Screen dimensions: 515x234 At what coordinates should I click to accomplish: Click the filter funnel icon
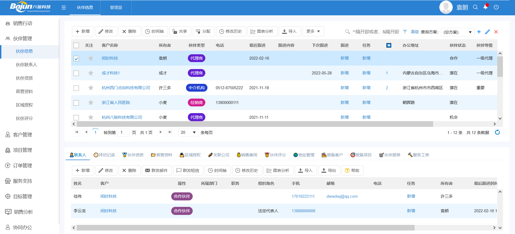(x=405, y=32)
